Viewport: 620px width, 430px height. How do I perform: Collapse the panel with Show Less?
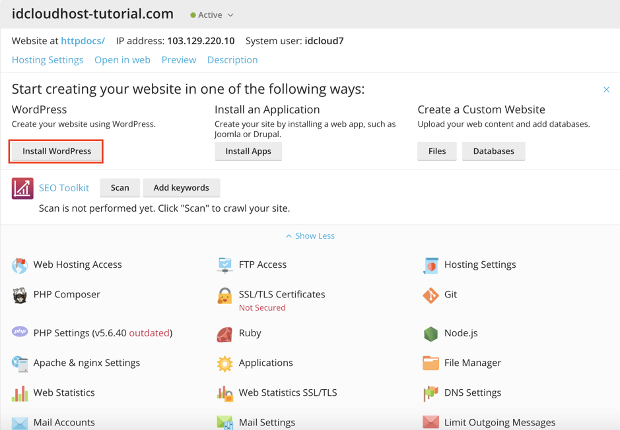tap(310, 235)
